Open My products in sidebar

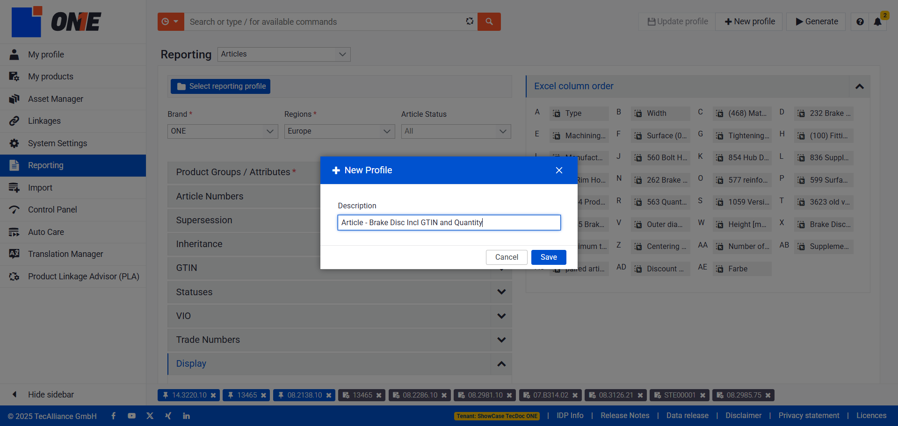[73, 77]
